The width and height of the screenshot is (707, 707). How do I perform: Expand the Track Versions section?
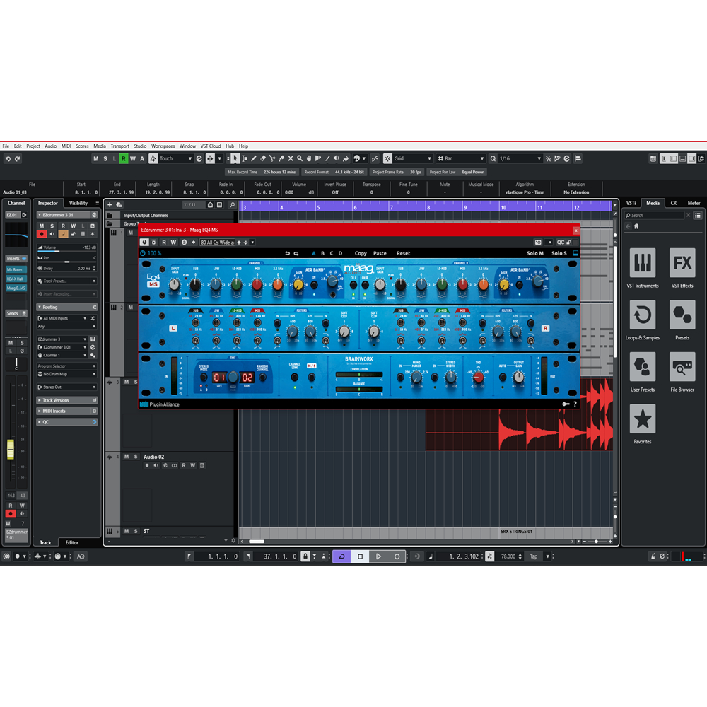[x=66, y=400]
